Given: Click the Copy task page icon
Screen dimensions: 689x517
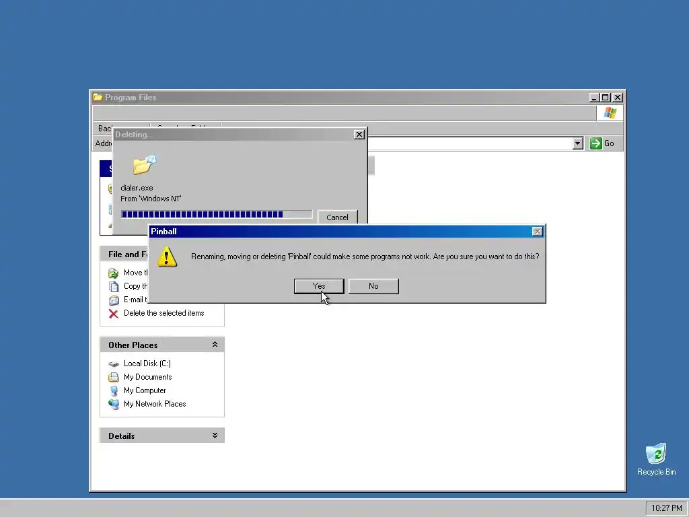Looking at the screenshot, I should pyautogui.click(x=113, y=287).
